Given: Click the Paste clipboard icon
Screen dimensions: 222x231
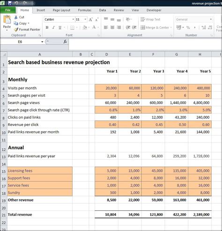Looking at the screenshot, I should [7, 20].
